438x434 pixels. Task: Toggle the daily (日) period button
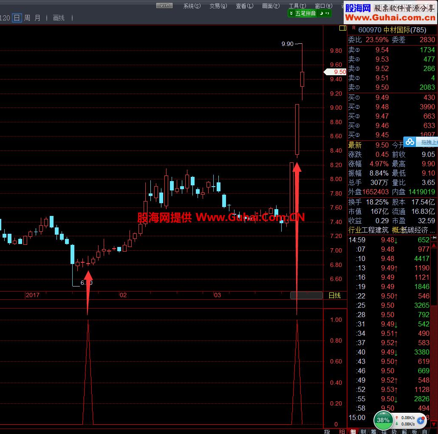(x=17, y=18)
